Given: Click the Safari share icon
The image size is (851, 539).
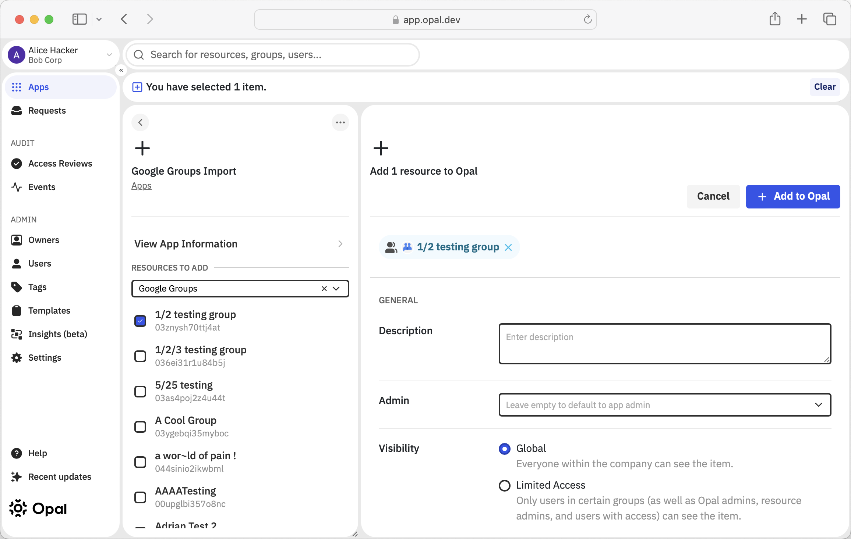Looking at the screenshot, I should point(775,19).
